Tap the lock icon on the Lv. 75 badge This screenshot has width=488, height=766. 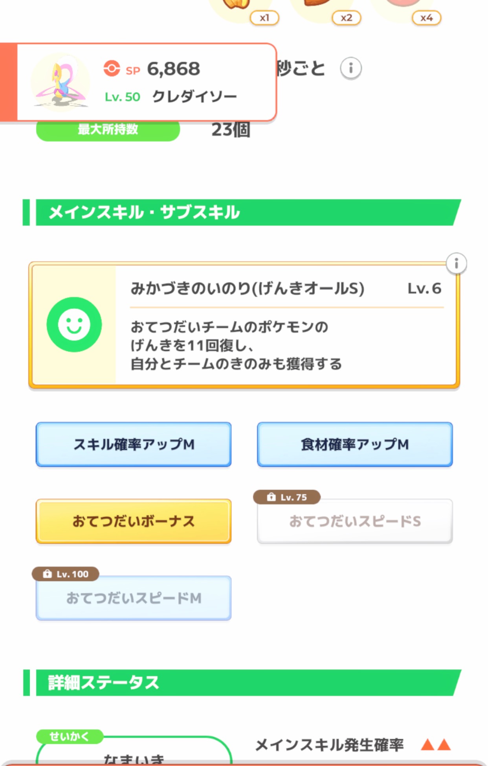(271, 497)
